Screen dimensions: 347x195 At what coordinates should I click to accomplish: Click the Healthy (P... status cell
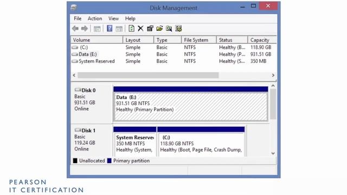point(232,54)
